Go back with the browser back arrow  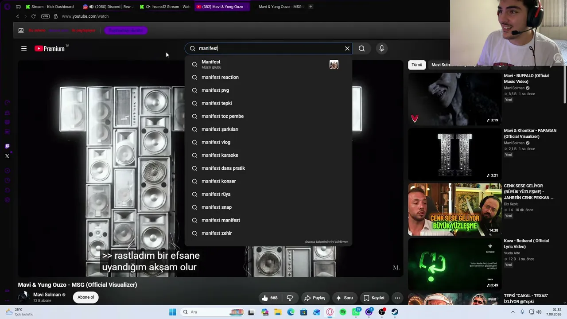coord(18,16)
